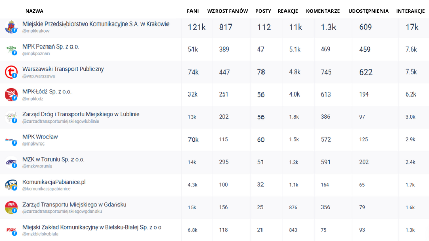Click the MZK w Toruniu logo
Viewport: 429px width, 241px height.
point(11,162)
